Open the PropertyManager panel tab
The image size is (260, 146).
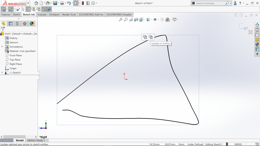pyautogui.click(x=11, y=24)
